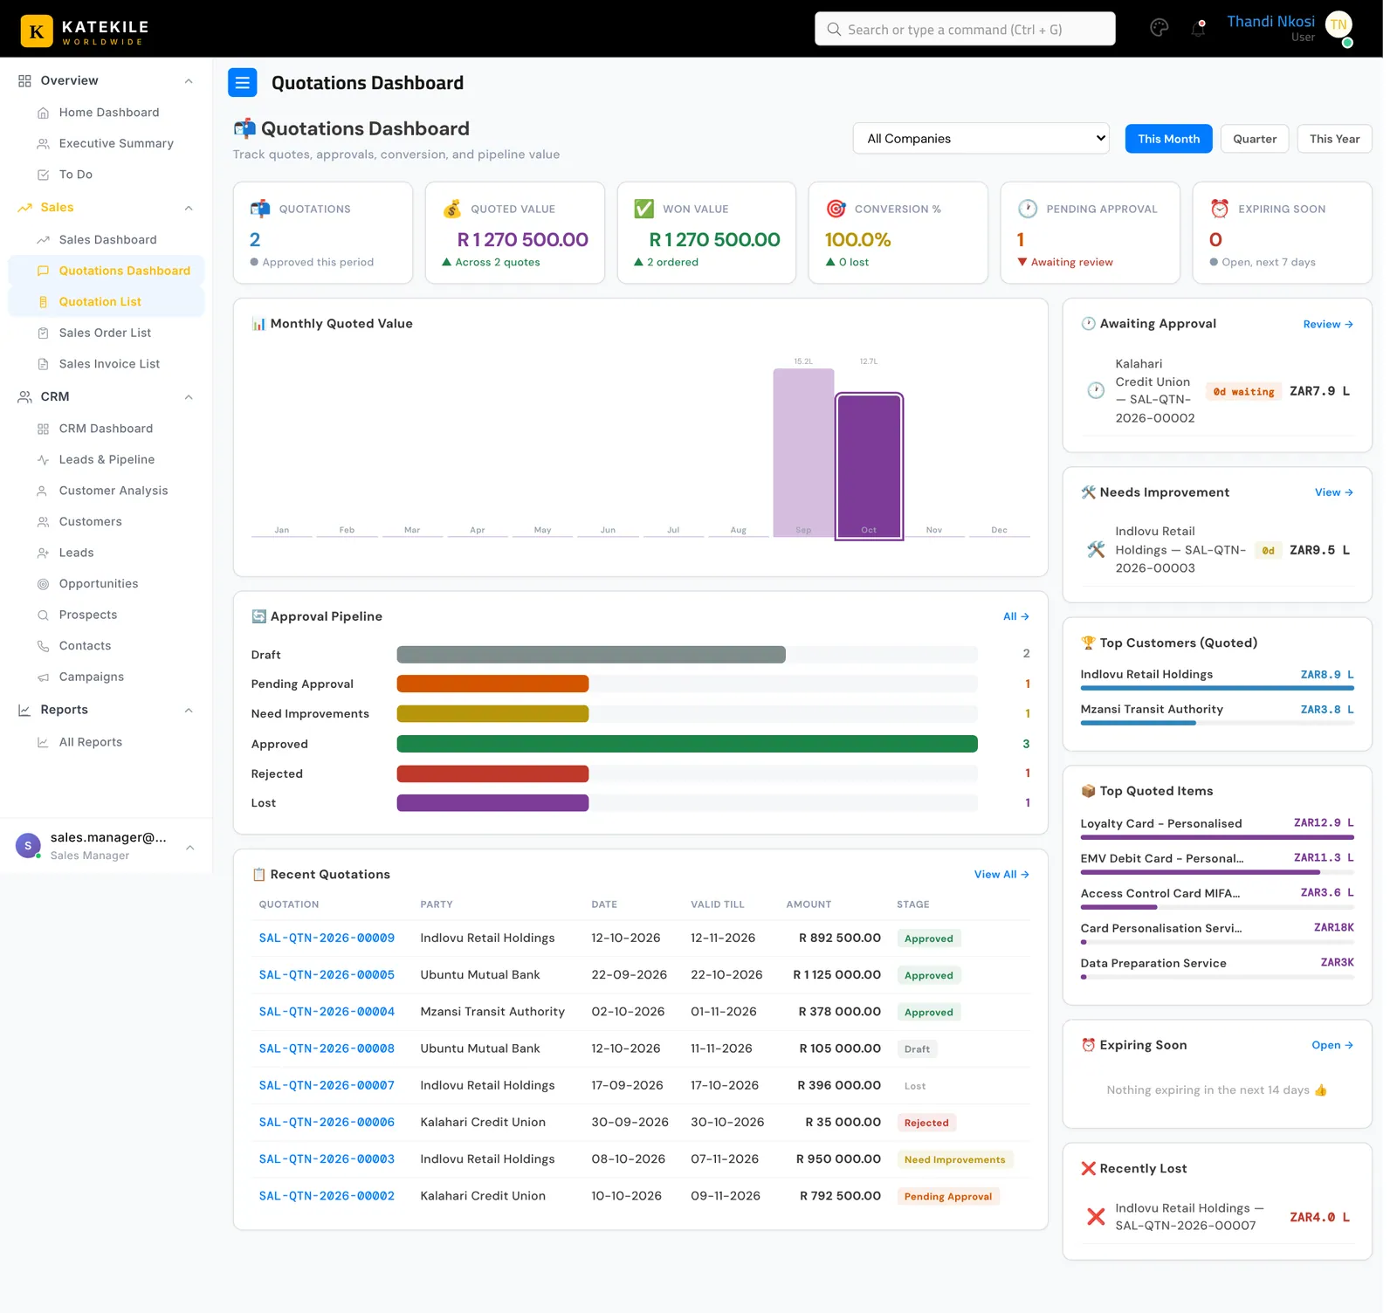1397x1313 pixels.
Task: Select the Quarter period filter
Action: (1254, 139)
